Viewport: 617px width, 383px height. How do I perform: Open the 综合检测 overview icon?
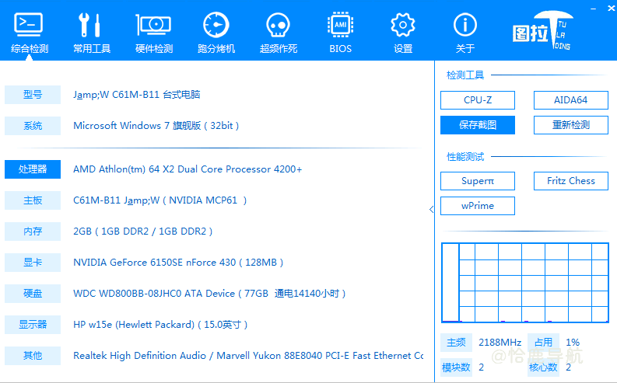click(x=30, y=26)
